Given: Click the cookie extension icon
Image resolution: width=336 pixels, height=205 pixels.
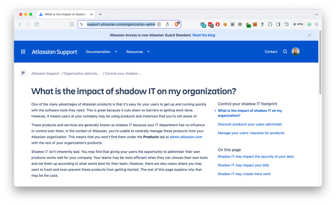Looking at the screenshot, I should coord(225,24).
